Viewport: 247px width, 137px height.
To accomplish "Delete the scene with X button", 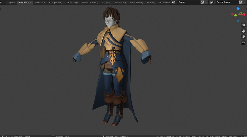I will point(207,2).
